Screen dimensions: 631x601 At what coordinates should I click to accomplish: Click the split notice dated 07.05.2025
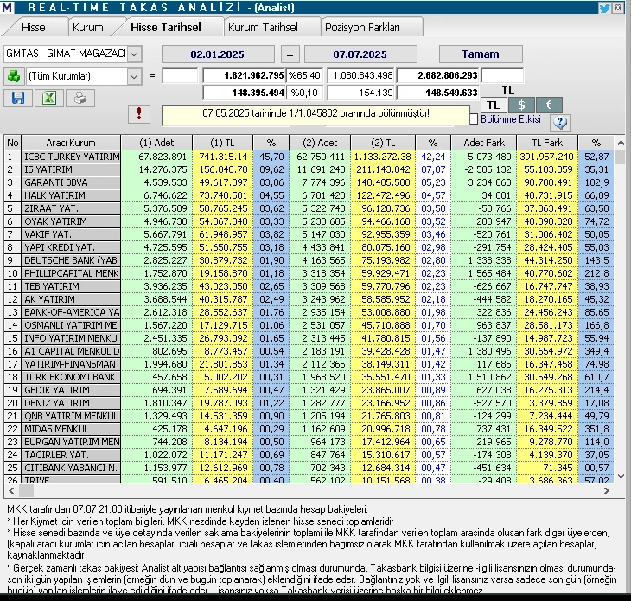(x=315, y=114)
